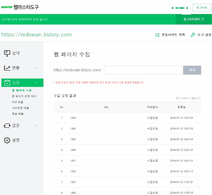Click the red request limit notice text
This screenshot has height=195, width=212.
(99, 82)
